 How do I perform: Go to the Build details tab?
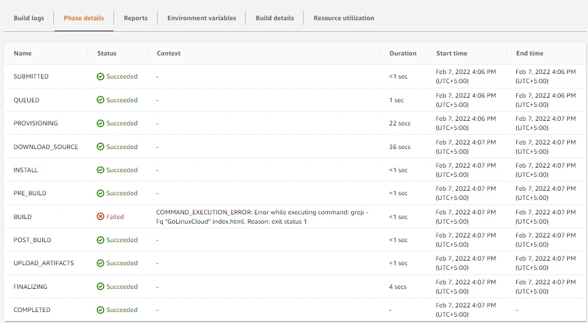[x=275, y=18]
